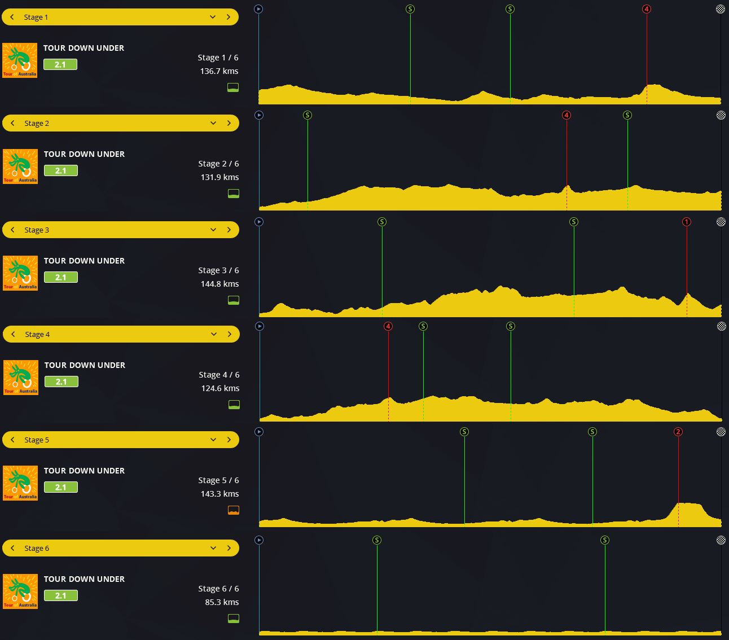The width and height of the screenshot is (729, 640).
Task: Click next arrow on Stage 3 selector
Action: (x=229, y=230)
